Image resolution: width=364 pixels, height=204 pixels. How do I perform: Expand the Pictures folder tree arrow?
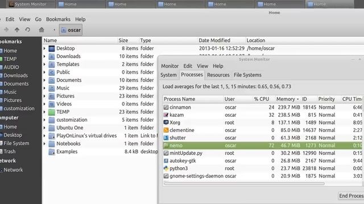coord(44,96)
